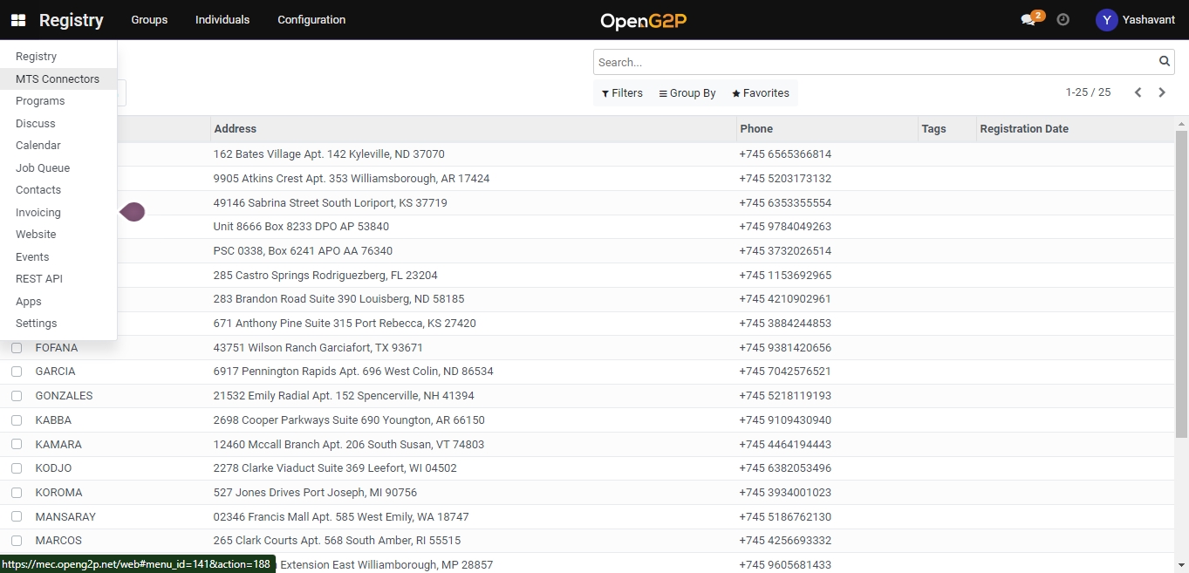Open the activities clock icon
This screenshot has height=573, width=1189.
1063,20
